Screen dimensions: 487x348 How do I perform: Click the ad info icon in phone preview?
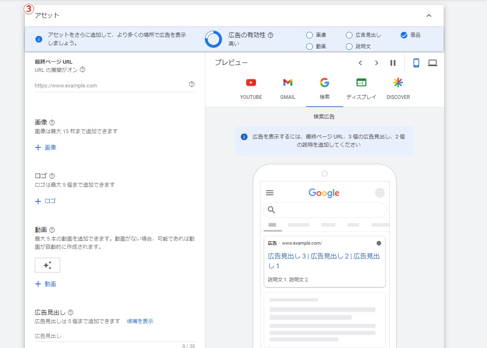[x=379, y=243]
